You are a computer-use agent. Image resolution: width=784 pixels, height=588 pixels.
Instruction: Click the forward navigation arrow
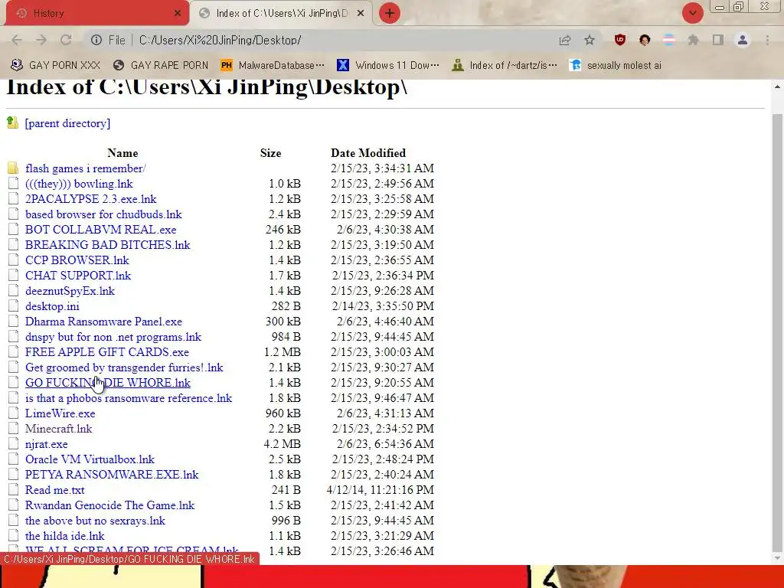[41, 40]
